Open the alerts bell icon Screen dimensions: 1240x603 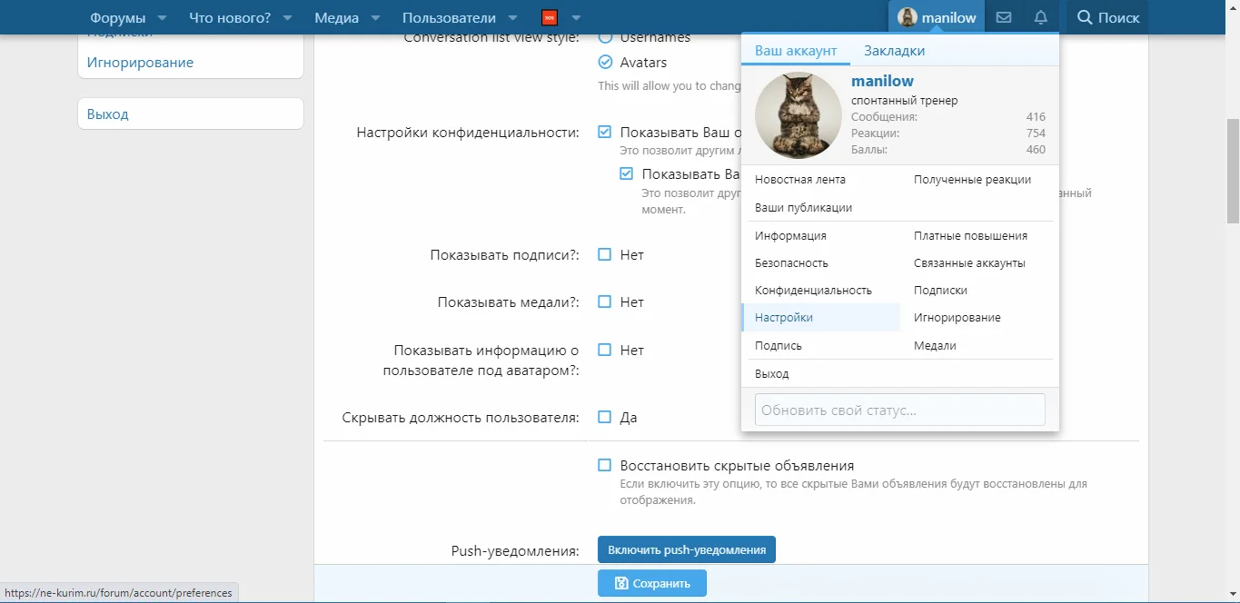(1041, 17)
